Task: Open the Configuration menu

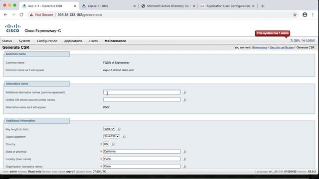Action: pyautogui.click(x=47, y=41)
